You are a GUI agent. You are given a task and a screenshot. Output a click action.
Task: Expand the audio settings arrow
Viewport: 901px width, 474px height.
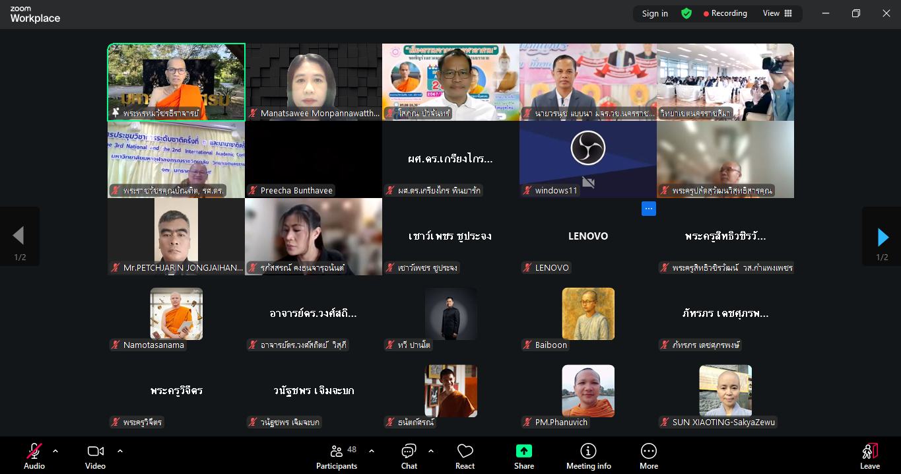pyautogui.click(x=55, y=451)
